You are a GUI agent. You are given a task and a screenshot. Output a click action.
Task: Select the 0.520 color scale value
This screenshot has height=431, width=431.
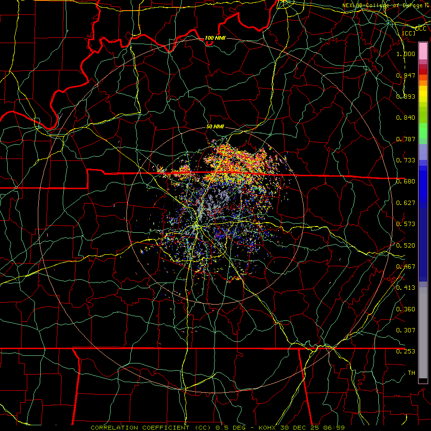tap(406, 245)
